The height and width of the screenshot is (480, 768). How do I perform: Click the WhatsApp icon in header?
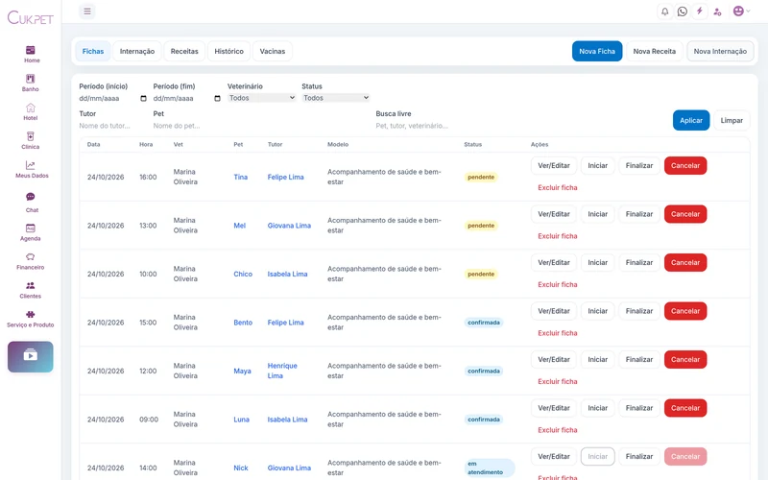tap(683, 12)
